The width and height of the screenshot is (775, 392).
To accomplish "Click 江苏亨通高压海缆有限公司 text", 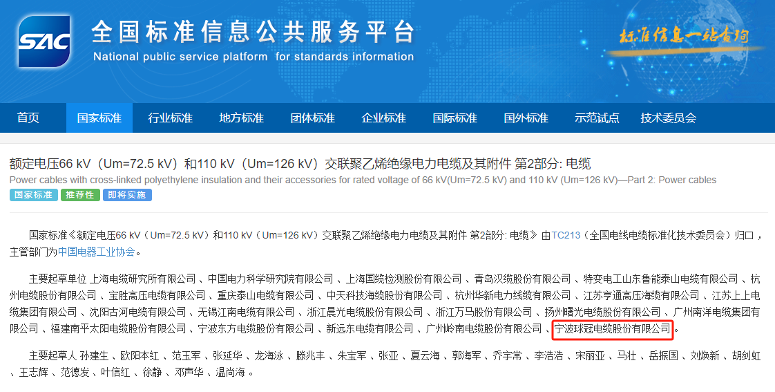I will [x=642, y=295].
